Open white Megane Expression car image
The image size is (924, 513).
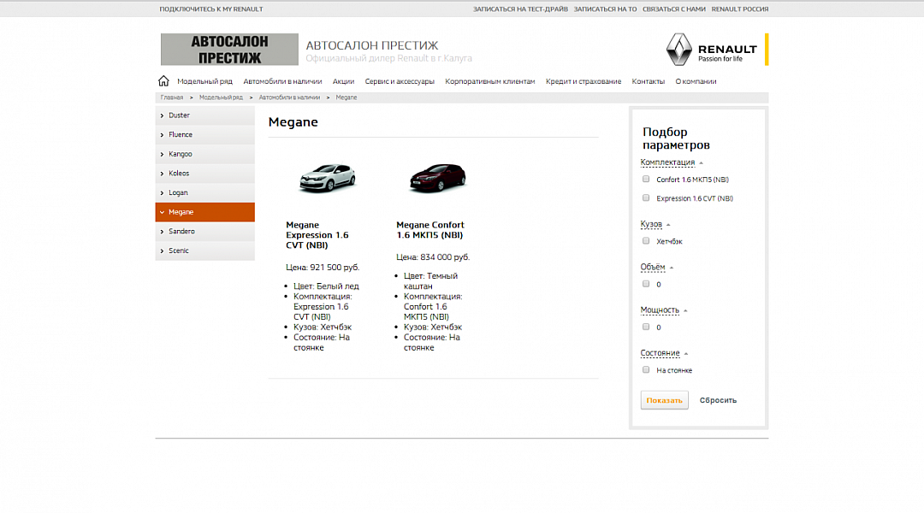click(326, 178)
